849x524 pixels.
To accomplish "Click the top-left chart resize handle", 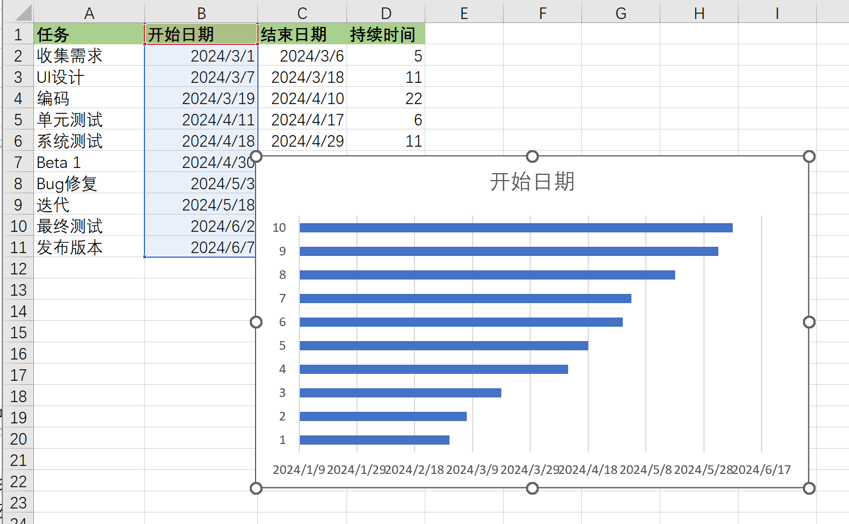I will 256,156.
